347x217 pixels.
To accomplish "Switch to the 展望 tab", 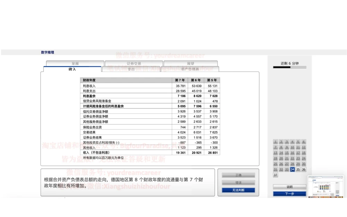I will tap(190, 64).
